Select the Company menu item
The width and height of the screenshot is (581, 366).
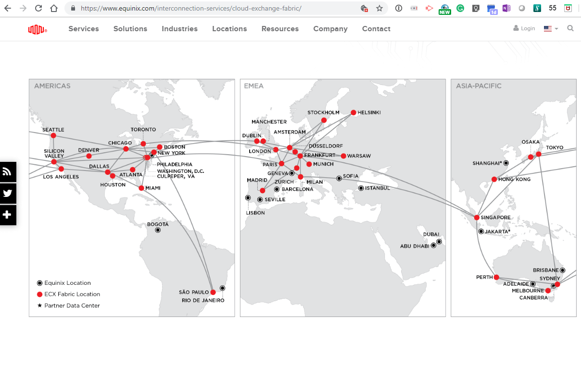point(330,29)
